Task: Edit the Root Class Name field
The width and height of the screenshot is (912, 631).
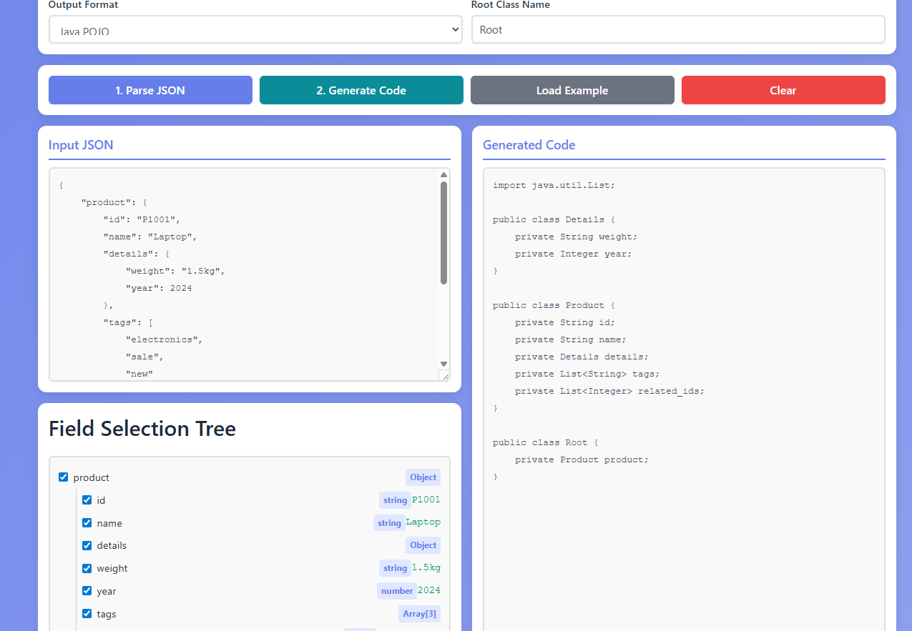Action: 678,29
